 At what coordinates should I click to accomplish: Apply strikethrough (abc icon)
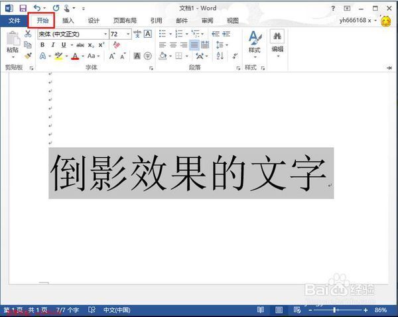click(x=80, y=45)
